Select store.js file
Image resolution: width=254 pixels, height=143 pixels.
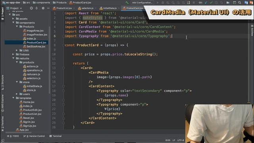[x=29, y=90]
